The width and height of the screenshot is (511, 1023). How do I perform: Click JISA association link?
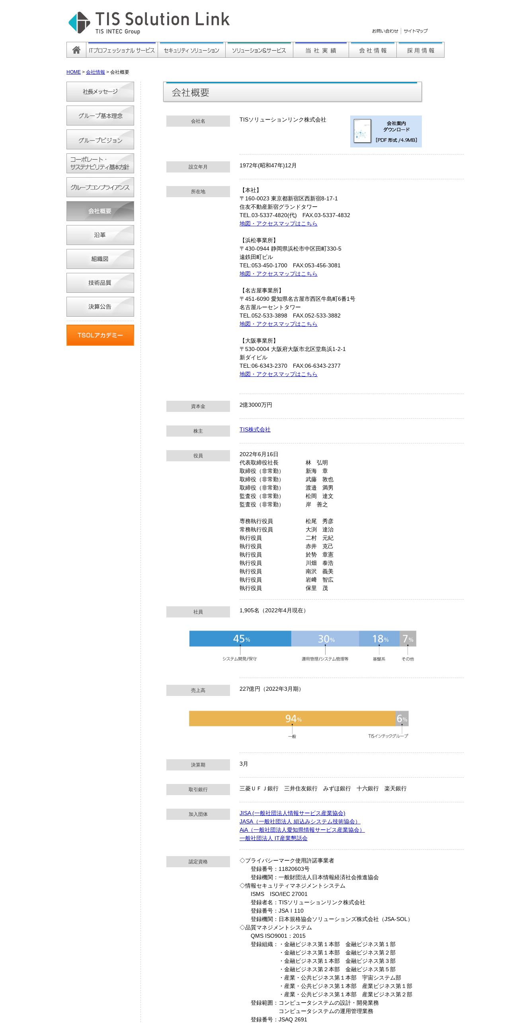coord(292,813)
